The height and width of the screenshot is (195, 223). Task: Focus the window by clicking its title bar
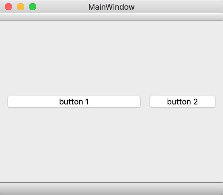(171, 7)
